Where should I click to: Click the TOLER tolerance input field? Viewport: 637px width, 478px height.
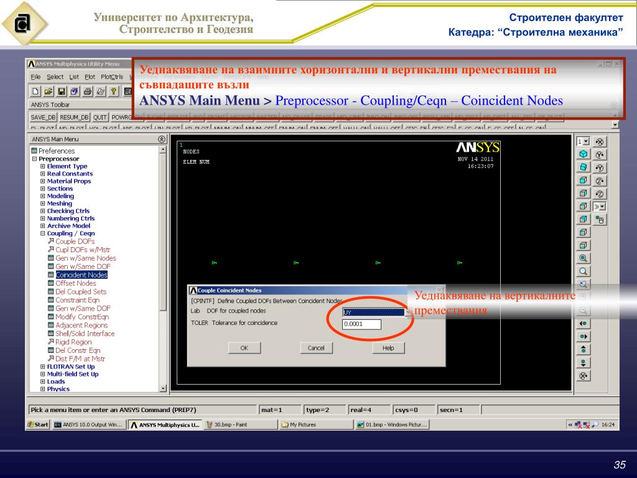(361, 324)
